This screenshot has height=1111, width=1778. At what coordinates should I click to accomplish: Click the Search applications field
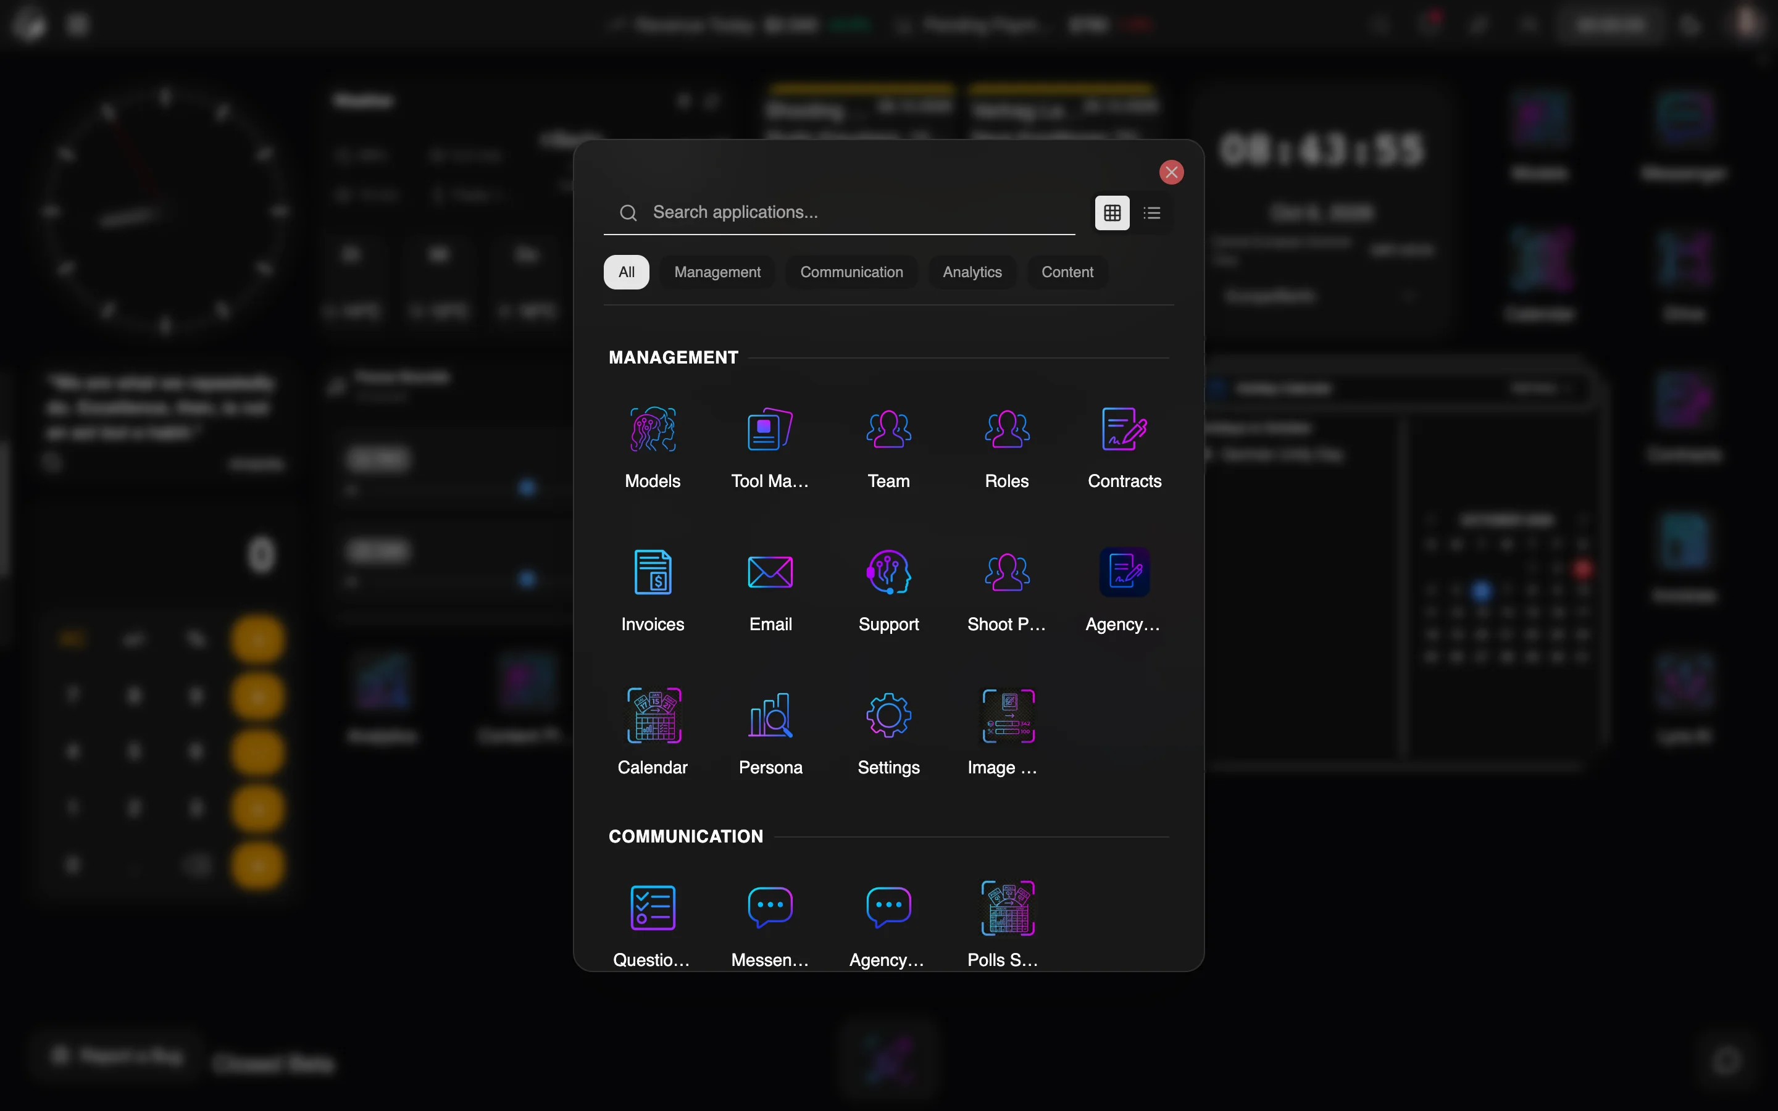839,212
